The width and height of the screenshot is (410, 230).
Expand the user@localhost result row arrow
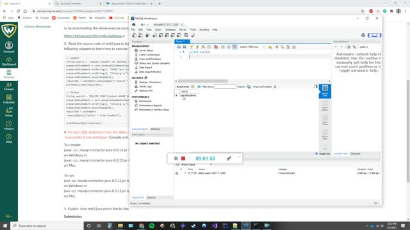pyautogui.click(x=177, y=96)
